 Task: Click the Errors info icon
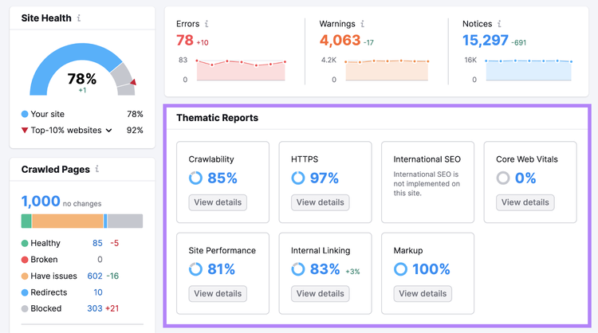point(207,24)
